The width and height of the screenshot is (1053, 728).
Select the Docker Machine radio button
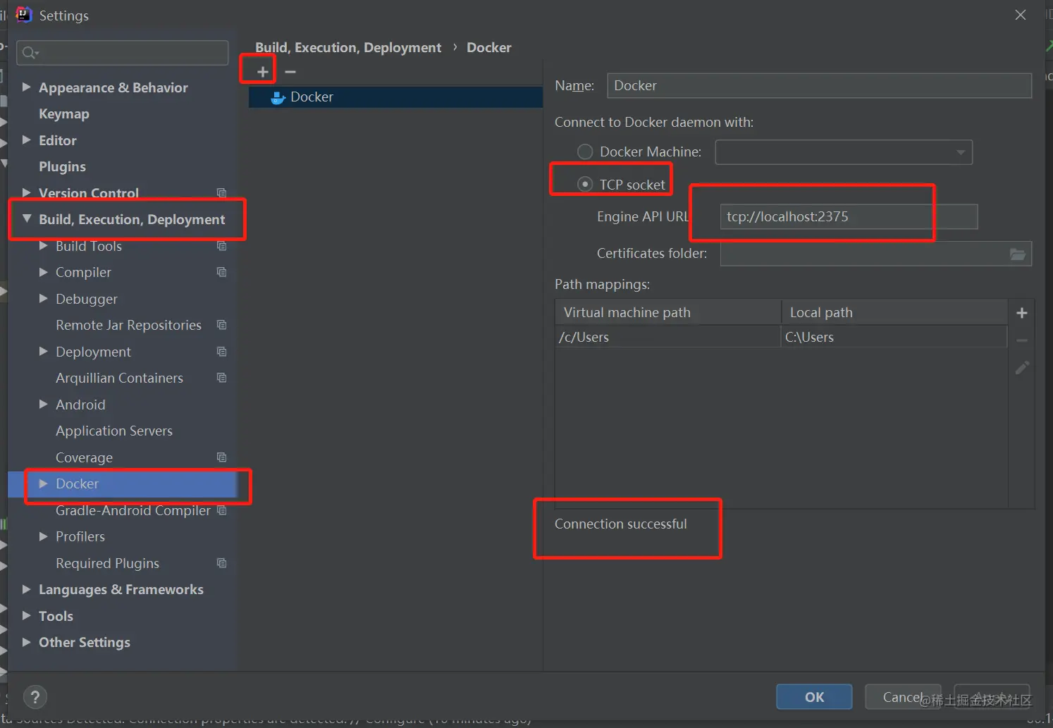pyautogui.click(x=585, y=152)
